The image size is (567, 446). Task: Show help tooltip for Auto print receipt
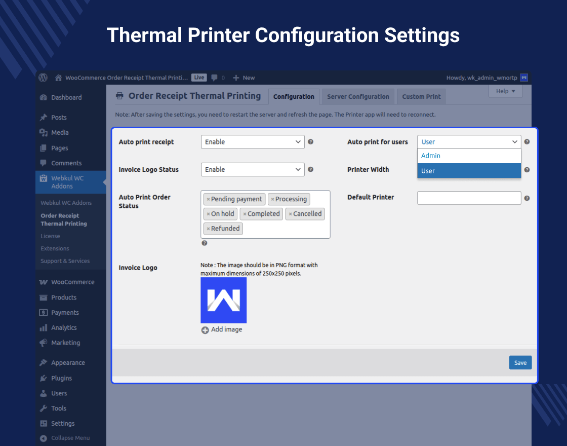[x=311, y=142]
